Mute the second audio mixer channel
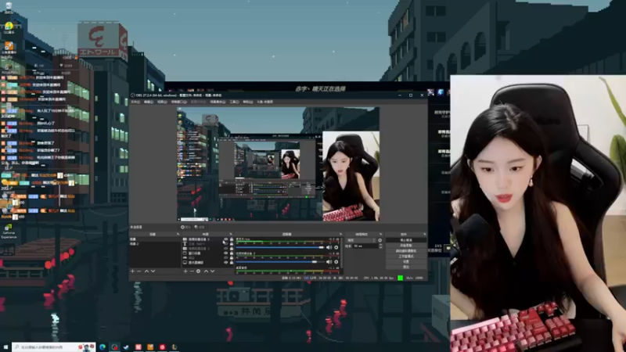This screenshot has width=626, height=352. point(329,262)
